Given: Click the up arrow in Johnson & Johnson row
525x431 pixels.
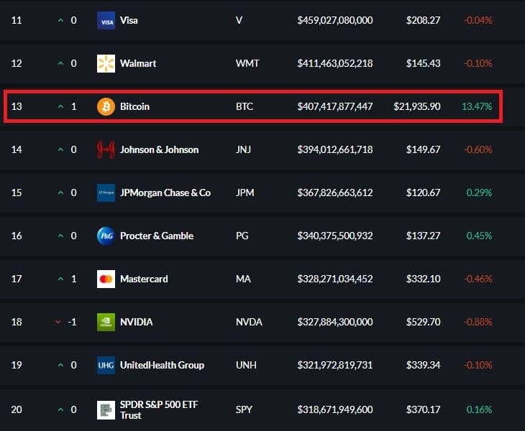Looking at the screenshot, I should pos(60,150).
